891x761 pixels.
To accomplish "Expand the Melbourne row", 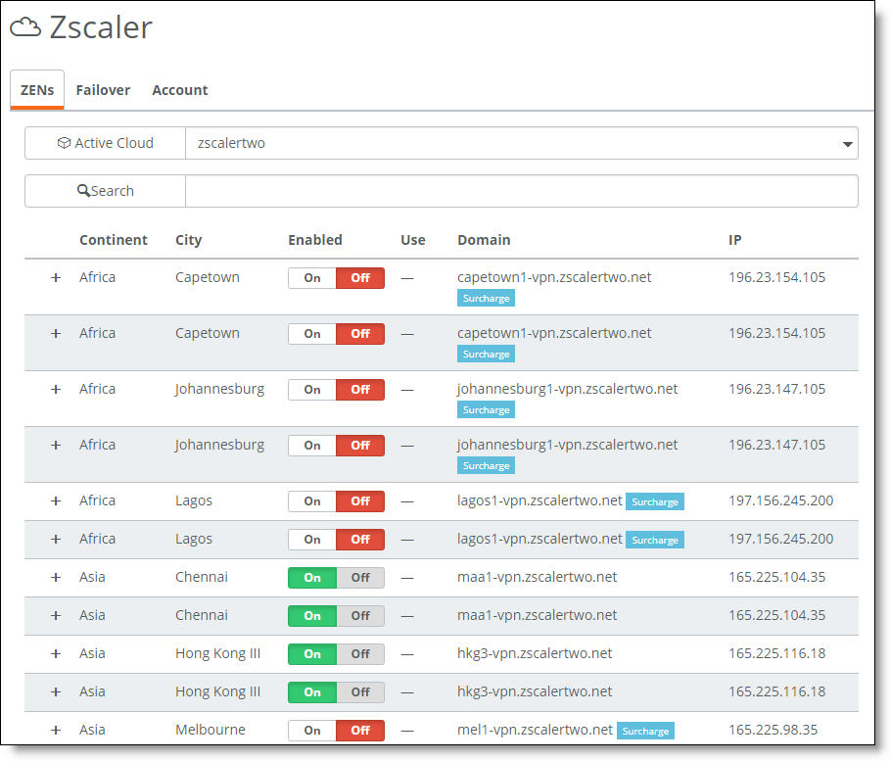I will pos(56,730).
